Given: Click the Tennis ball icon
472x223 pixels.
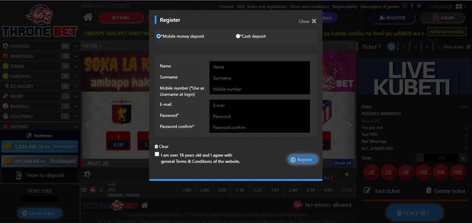Looking at the screenshot, I should (x=5, y=66).
